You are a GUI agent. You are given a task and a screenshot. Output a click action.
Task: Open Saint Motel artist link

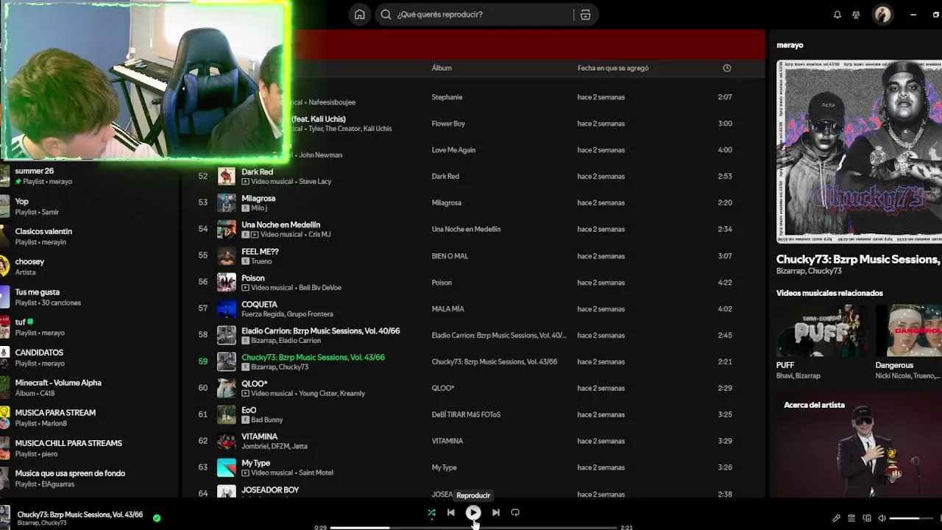(316, 473)
